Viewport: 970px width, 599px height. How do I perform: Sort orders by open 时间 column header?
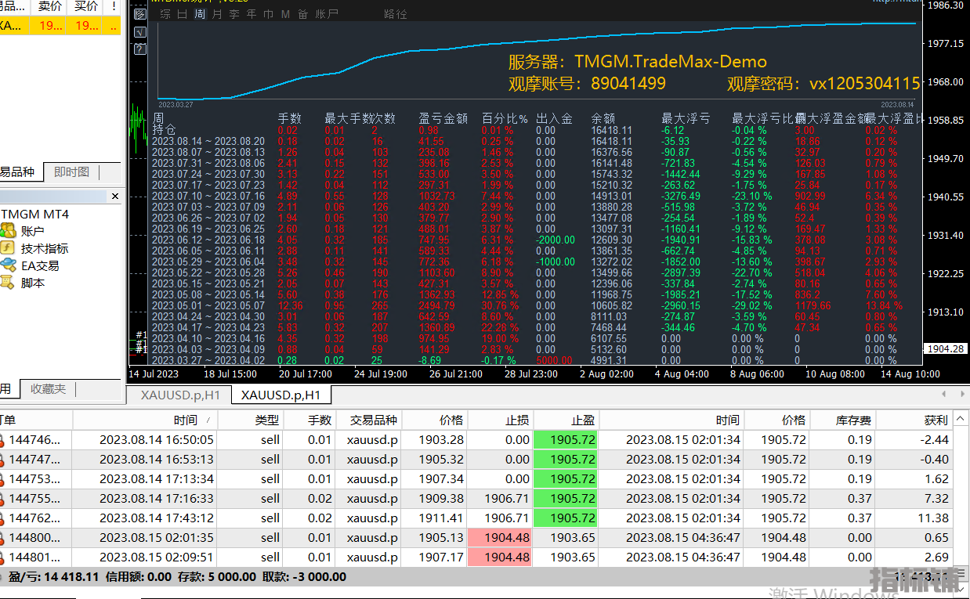(145, 420)
